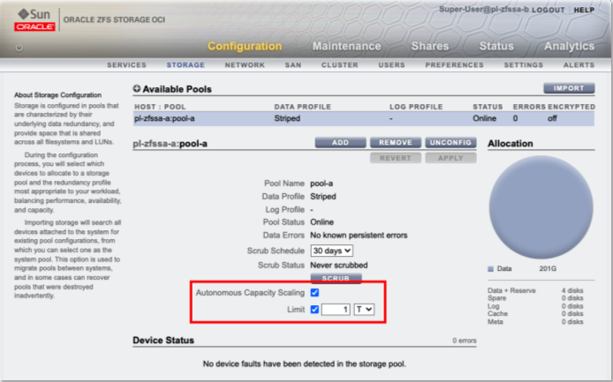Click the About Storage Configuration heading
This screenshot has height=382, width=613.
pyautogui.click(x=58, y=95)
